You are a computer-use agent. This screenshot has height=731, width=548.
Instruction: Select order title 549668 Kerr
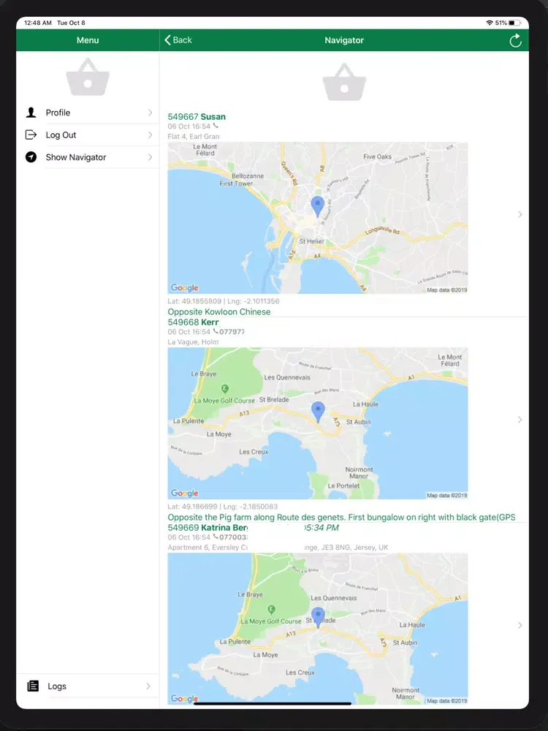pyautogui.click(x=194, y=322)
